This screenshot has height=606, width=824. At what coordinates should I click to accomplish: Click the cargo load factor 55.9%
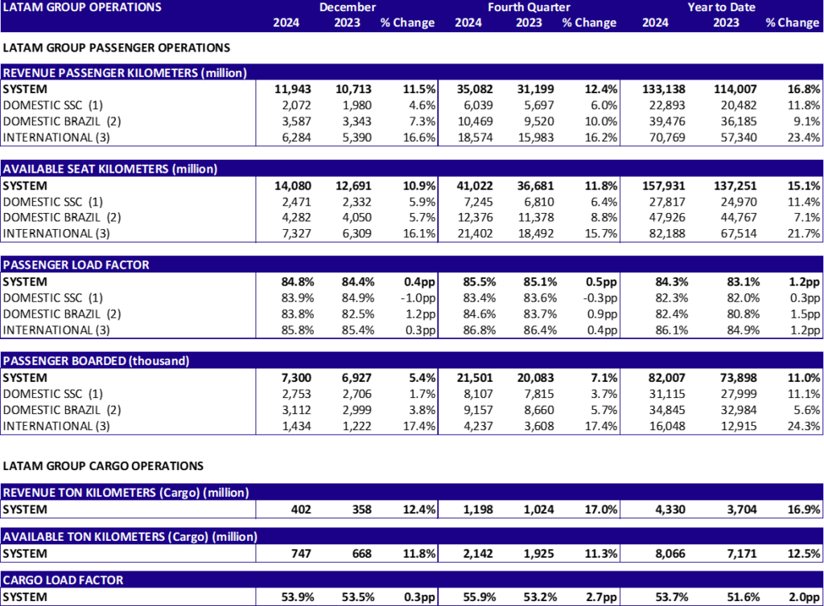tap(480, 597)
